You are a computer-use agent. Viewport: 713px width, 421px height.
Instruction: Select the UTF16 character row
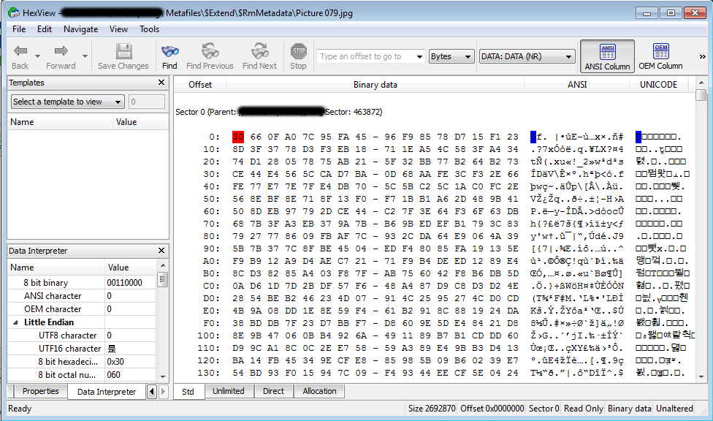point(82,349)
